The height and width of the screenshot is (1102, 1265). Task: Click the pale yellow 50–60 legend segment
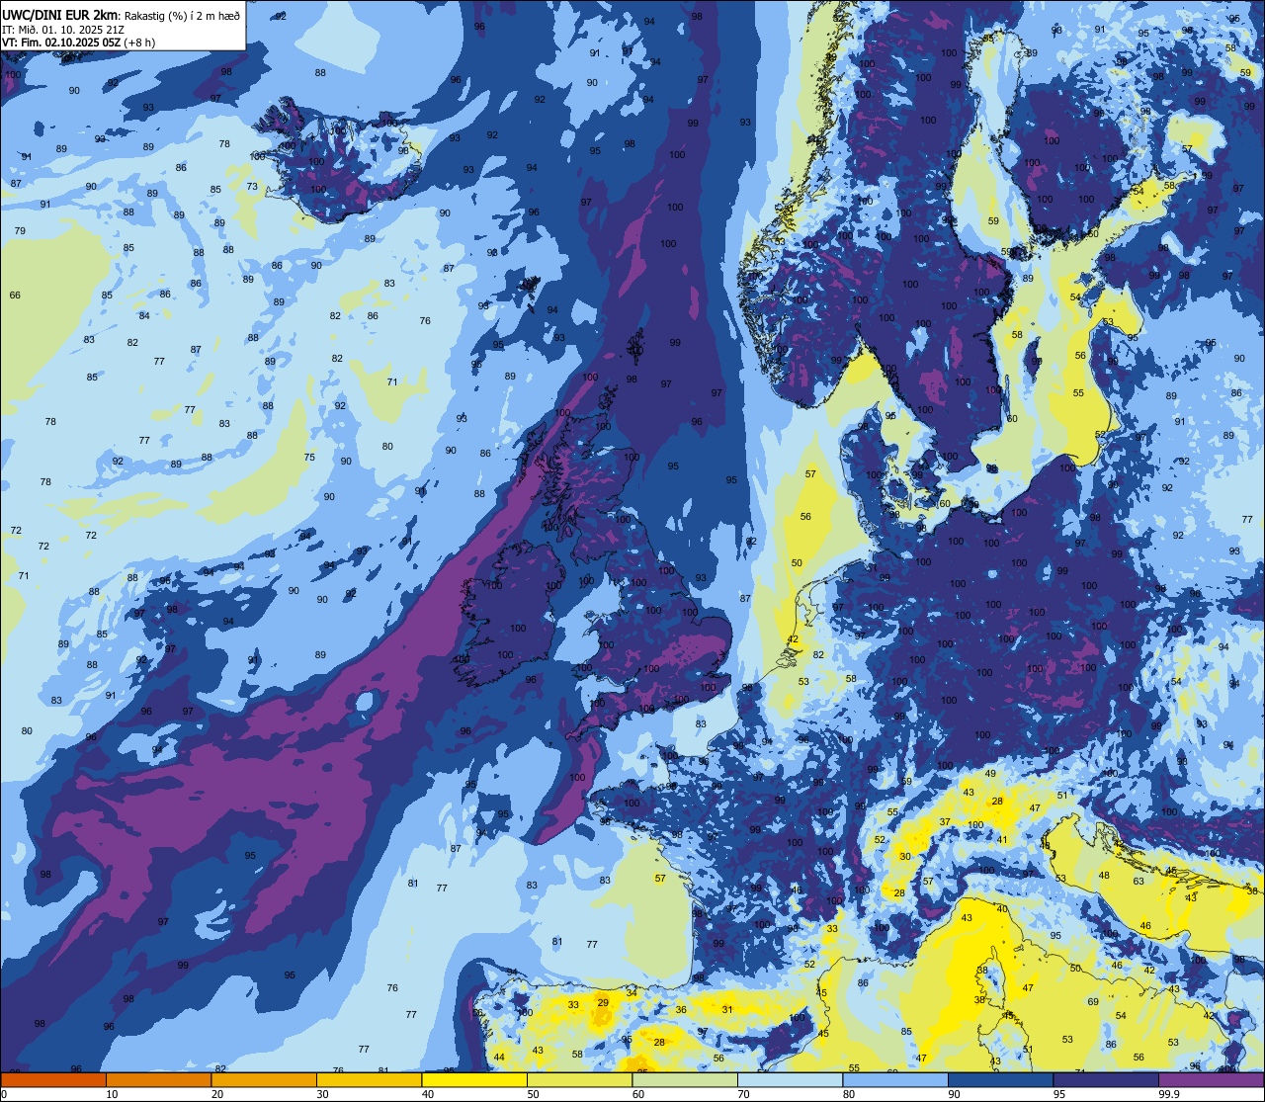(579, 1080)
